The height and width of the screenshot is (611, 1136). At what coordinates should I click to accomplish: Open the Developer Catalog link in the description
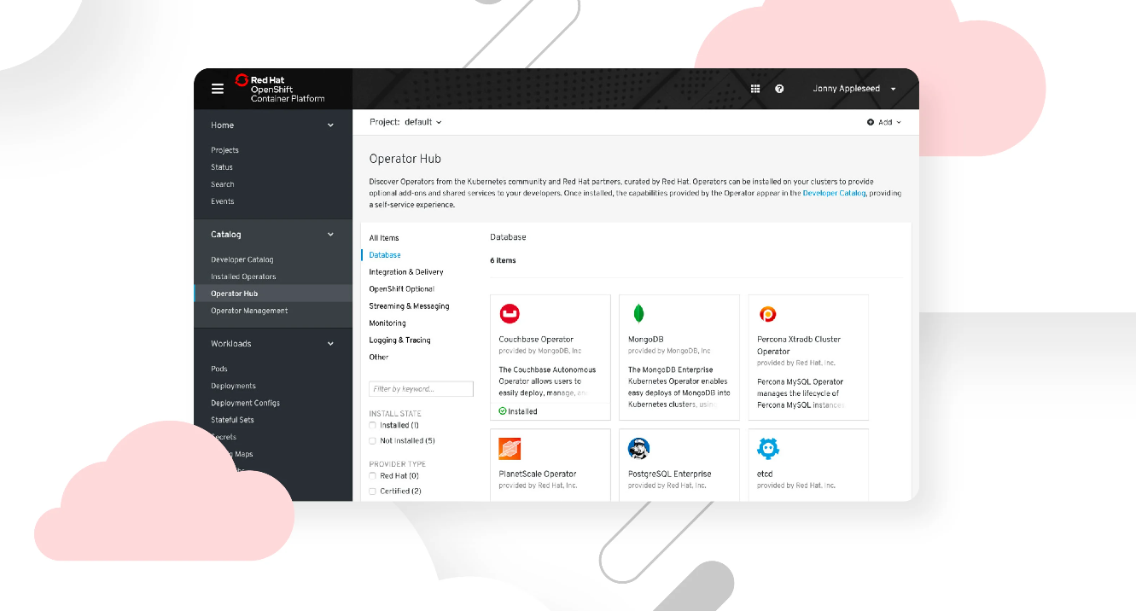tap(834, 193)
